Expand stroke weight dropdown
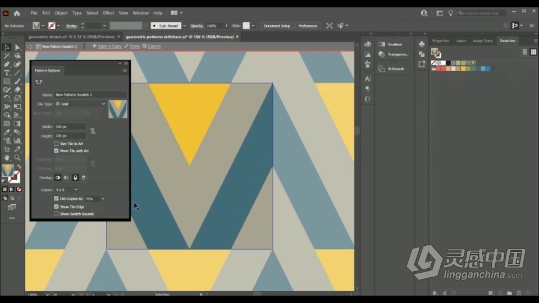Image resolution: width=539 pixels, height=303 pixels. pyautogui.click(x=104, y=26)
